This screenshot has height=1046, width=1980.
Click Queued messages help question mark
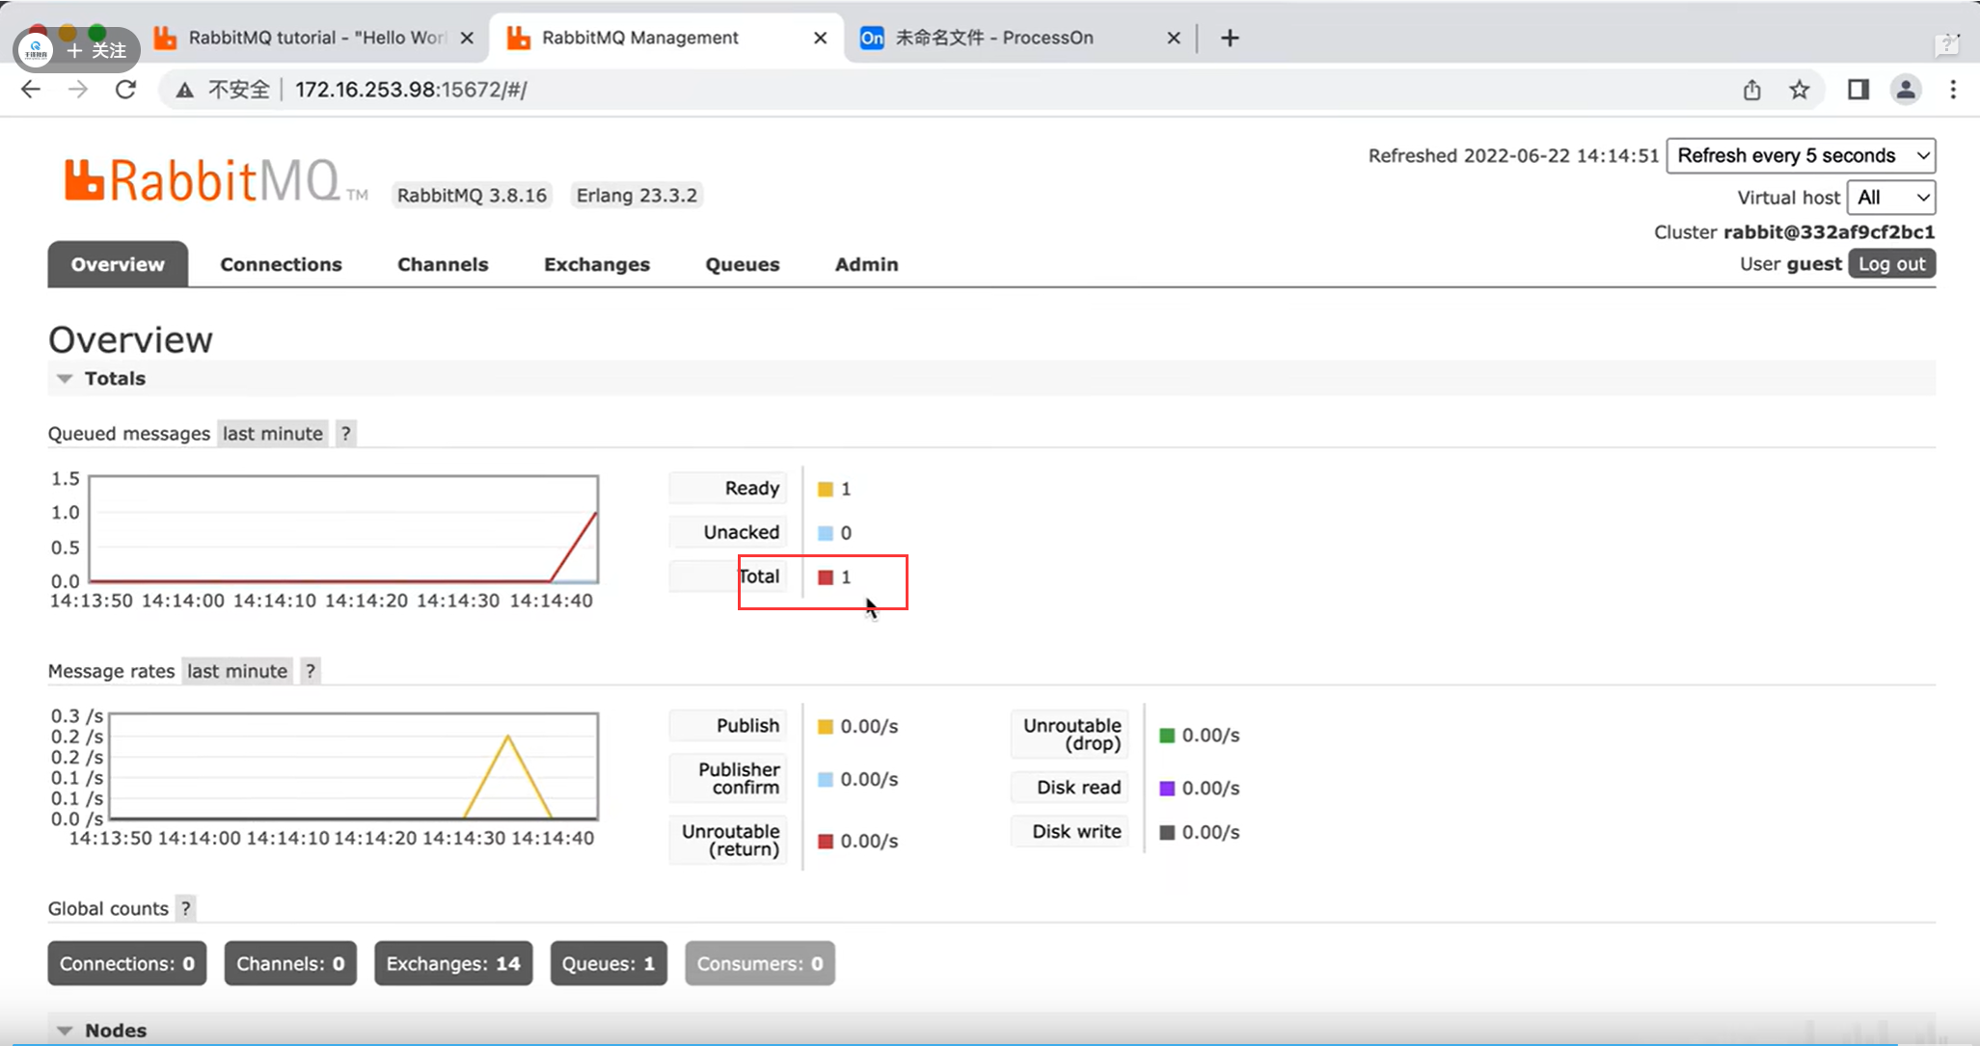click(x=345, y=434)
